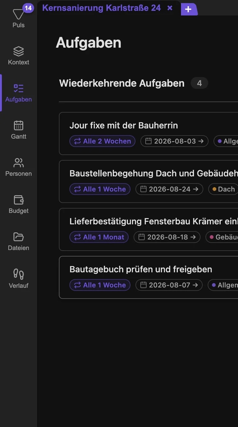Click the 2026-08-18 date chip
The image size is (238, 427).
pyautogui.click(x=167, y=237)
